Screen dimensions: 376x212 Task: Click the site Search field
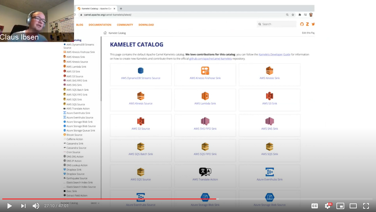click(x=277, y=24)
